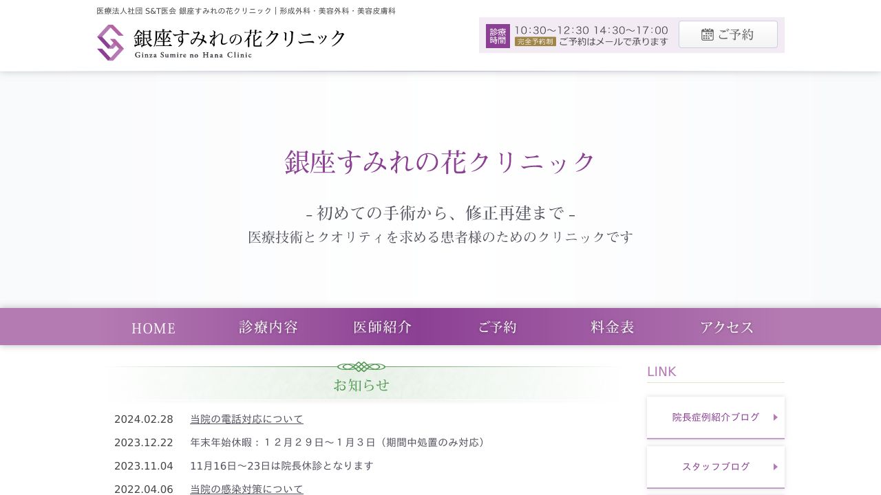This screenshot has height=495, width=881.
Task: Select ご予約 in the purple navigation bar
Action: click(497, 327)
